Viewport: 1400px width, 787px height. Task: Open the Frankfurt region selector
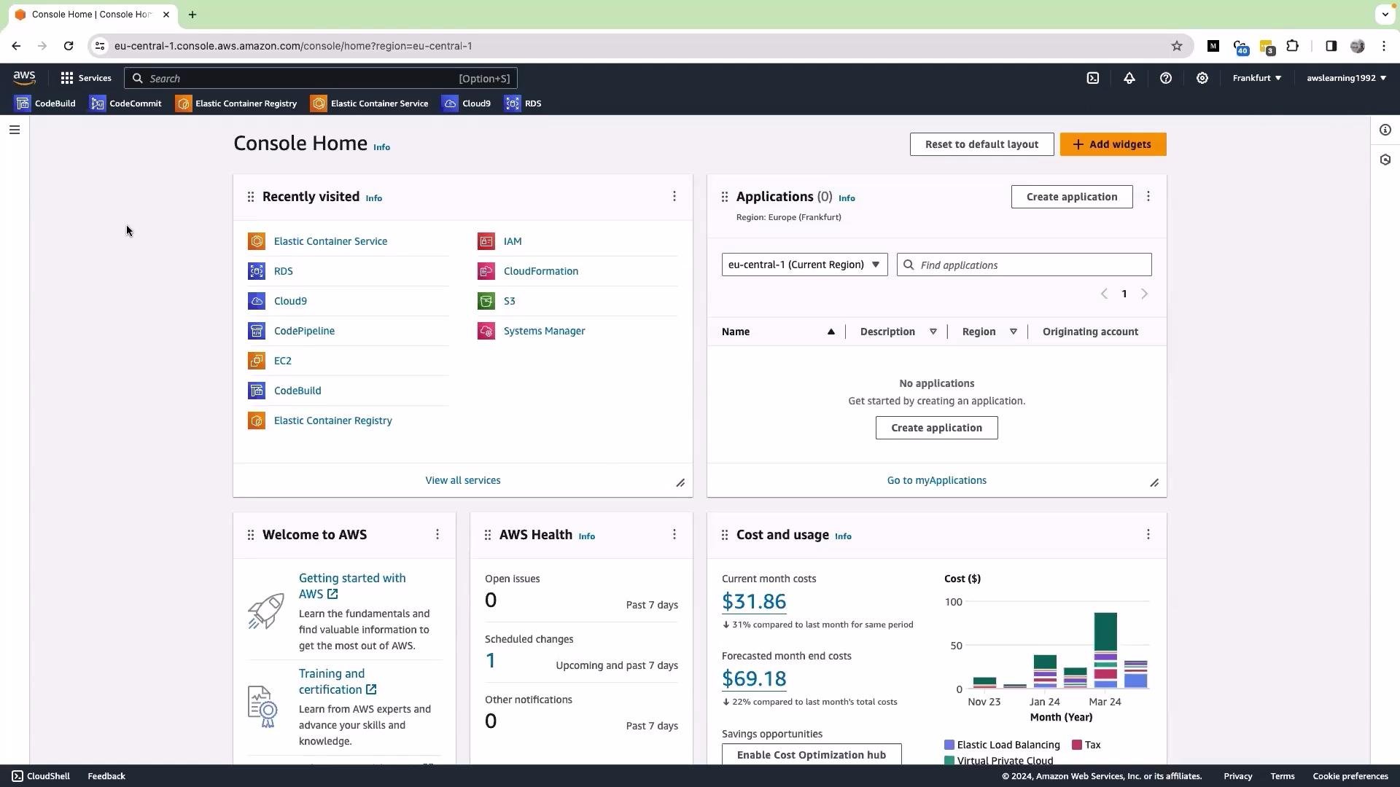point(1257,78)
